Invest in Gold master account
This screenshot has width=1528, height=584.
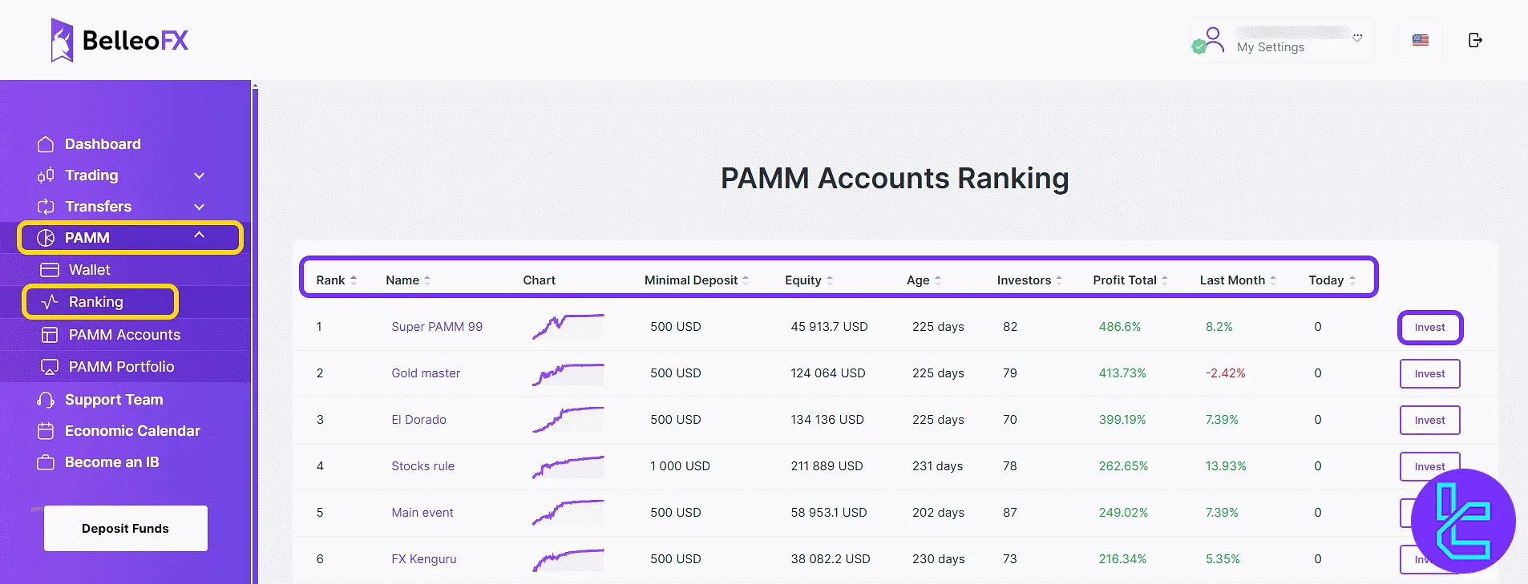click(x=1429, y=374)
